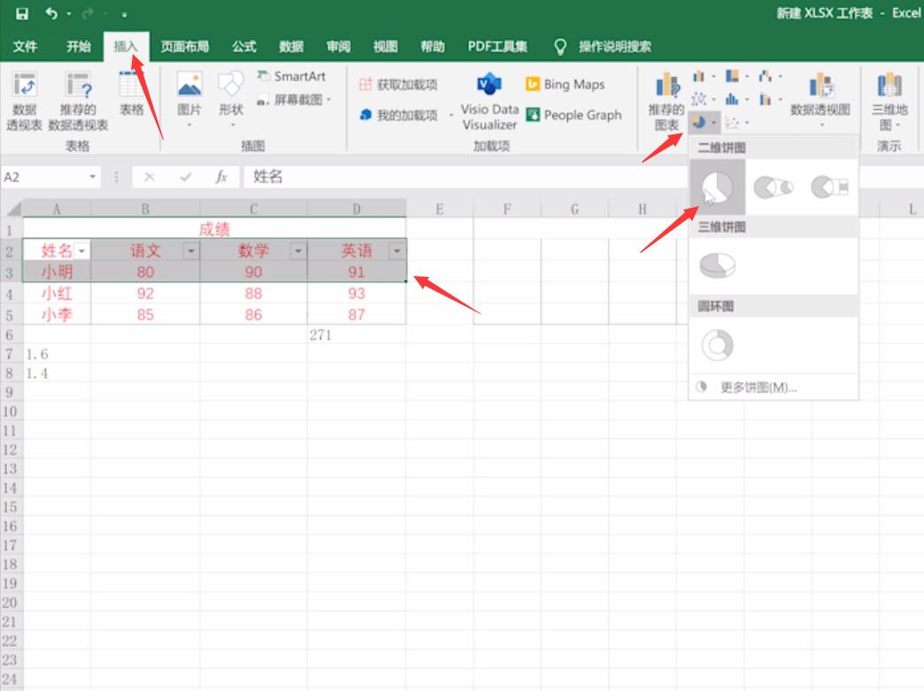Open the hierarchy chart dropdown

point(736,76)
